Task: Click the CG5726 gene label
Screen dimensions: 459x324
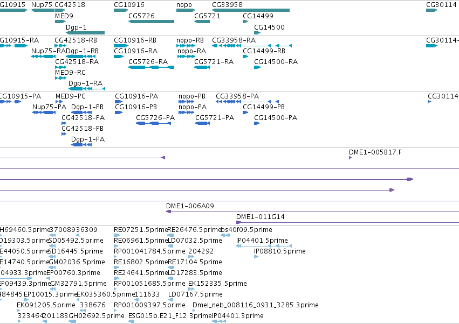Action: (x=141, y=16)
